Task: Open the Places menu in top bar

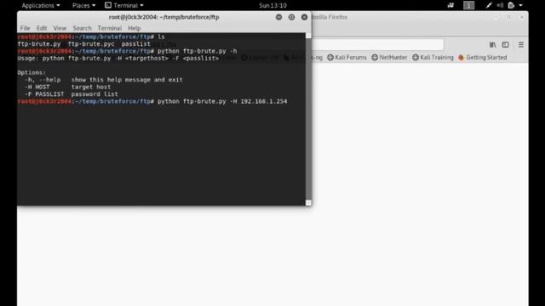Action: [83, 6]
